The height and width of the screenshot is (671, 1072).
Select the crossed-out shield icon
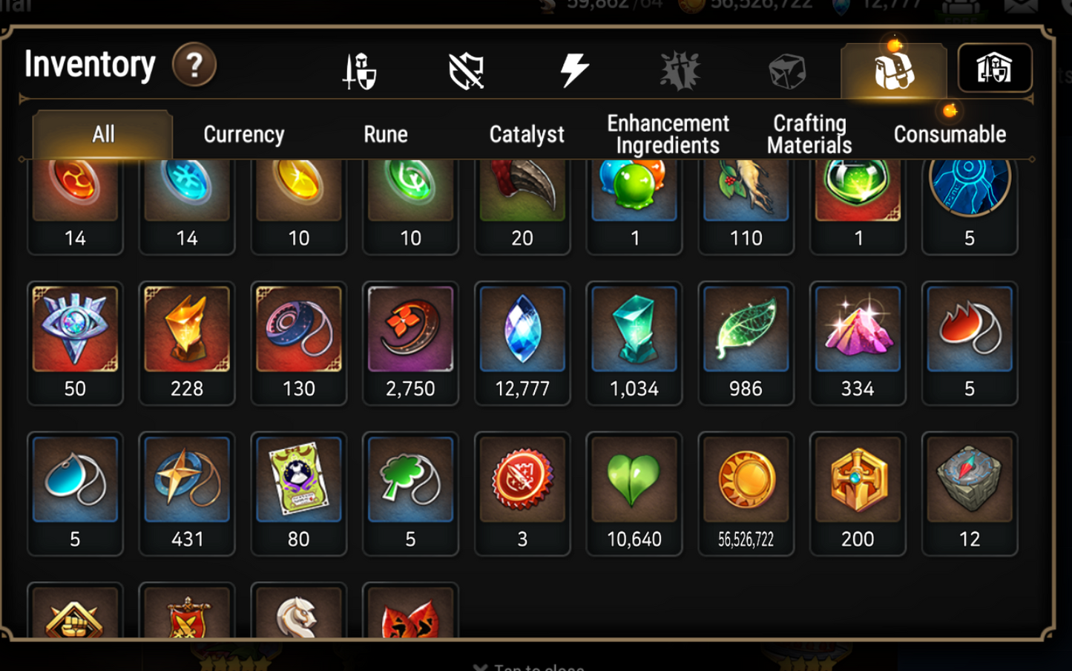[x=467, y=71]
